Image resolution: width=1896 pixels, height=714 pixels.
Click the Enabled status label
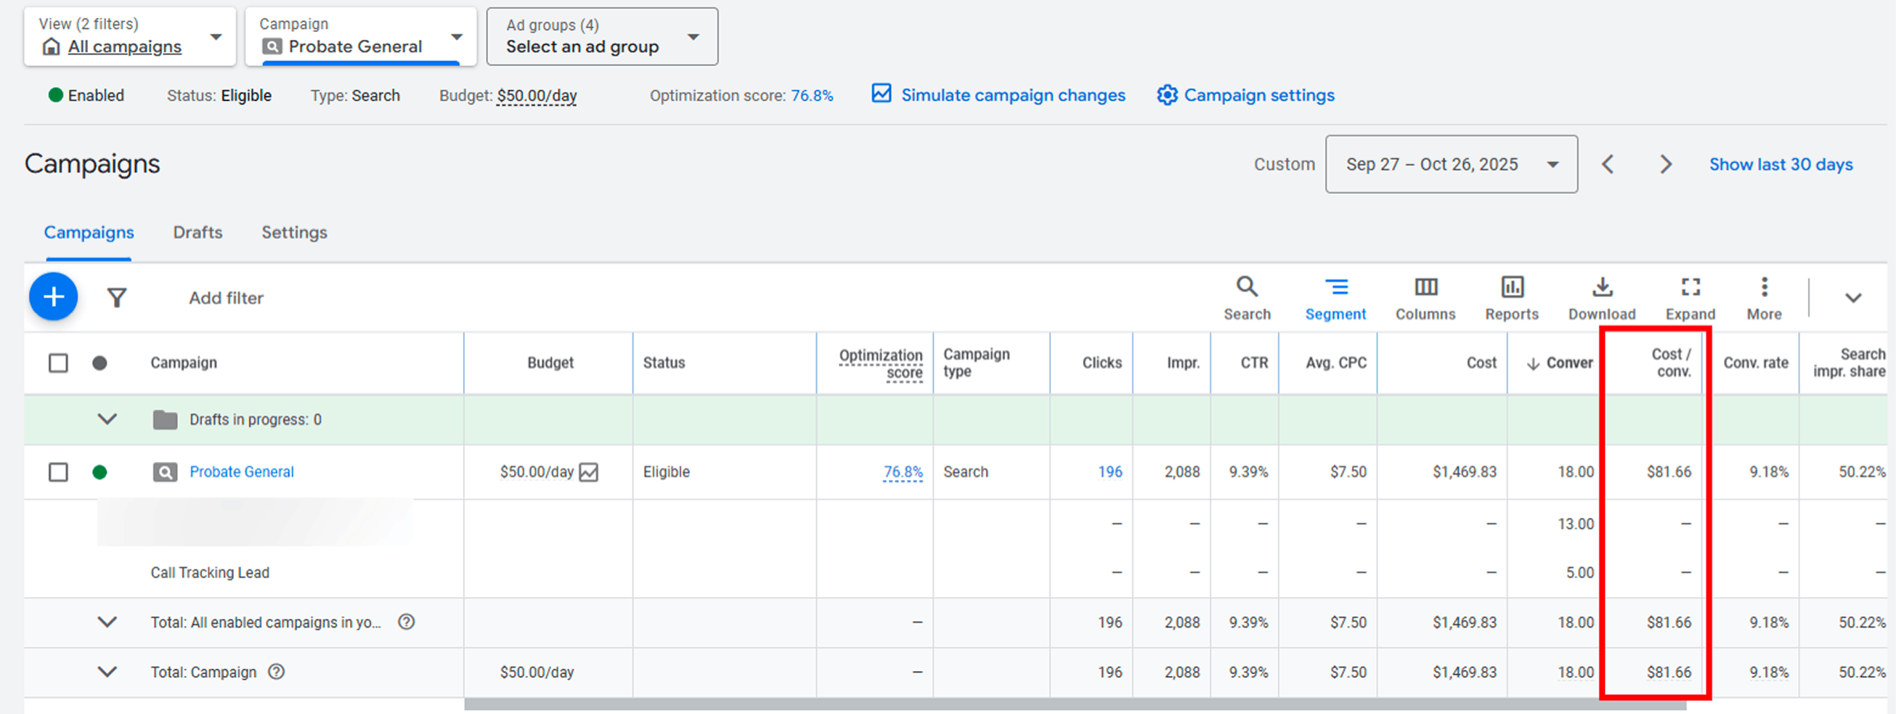point(96,96)
